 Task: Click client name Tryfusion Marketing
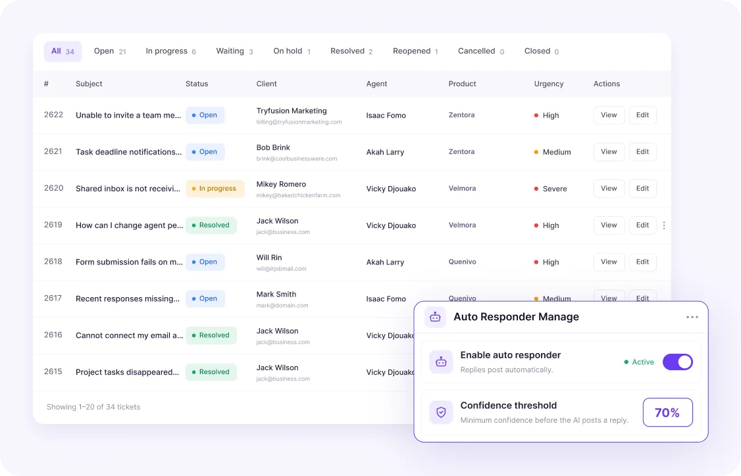coord(292,111)
